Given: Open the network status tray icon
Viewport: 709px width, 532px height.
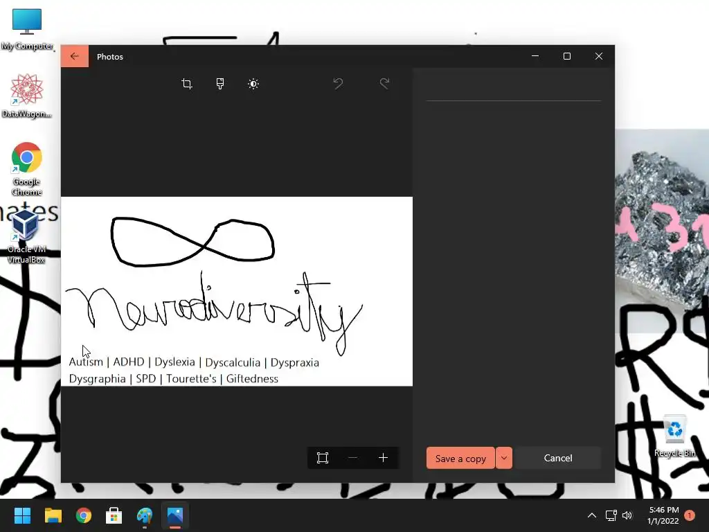Looking at the screenshot, I should [611, 515].
